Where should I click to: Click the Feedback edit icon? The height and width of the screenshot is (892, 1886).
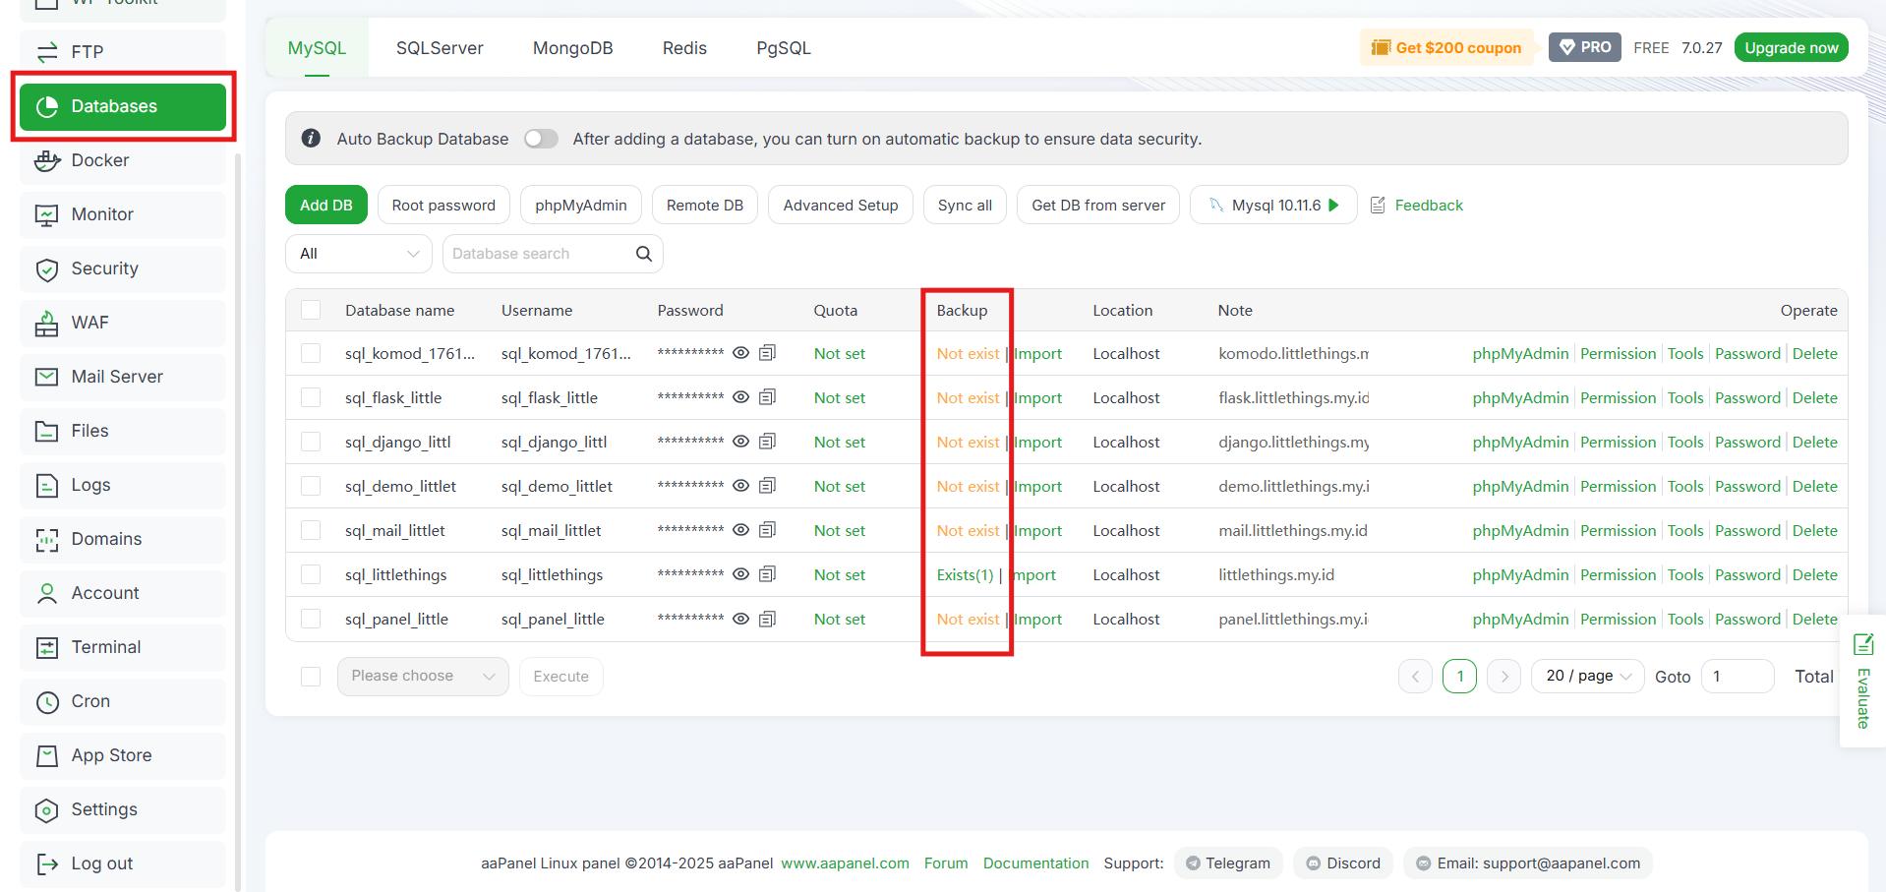coord(1378,205)
